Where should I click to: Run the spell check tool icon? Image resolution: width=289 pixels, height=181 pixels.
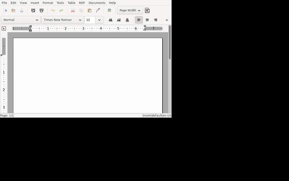point(109,10)
